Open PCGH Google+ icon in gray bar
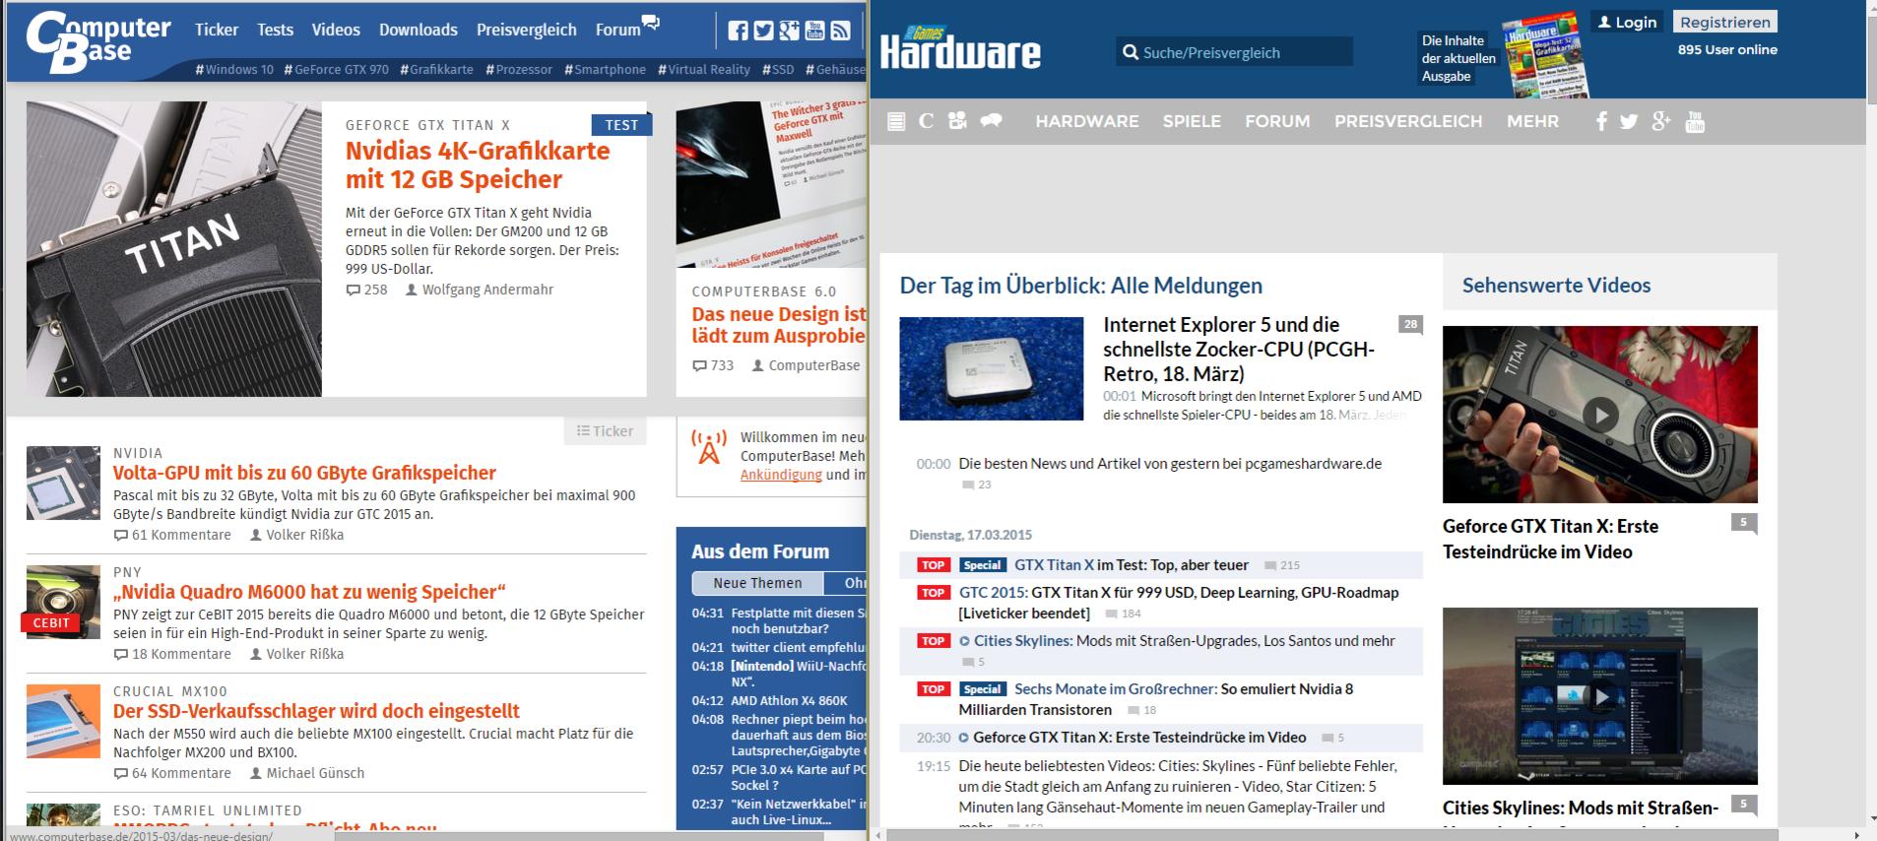The image size is (1877, 841). [1661, 121]
